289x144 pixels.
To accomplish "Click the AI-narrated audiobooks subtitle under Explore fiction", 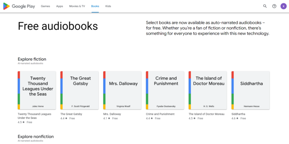I will point(30,64).
